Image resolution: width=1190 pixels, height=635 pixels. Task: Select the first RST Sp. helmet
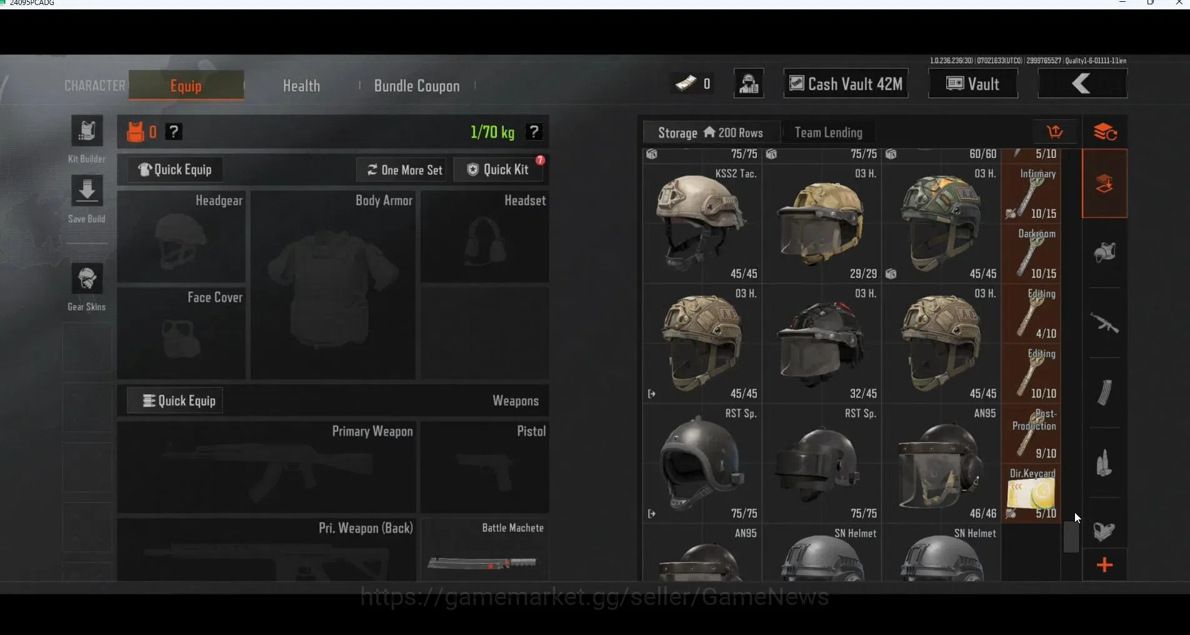(x=702, y=464)
